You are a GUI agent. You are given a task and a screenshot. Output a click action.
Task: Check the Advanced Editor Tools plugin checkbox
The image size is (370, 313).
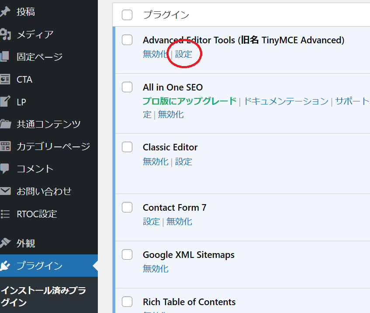point(127,40)
